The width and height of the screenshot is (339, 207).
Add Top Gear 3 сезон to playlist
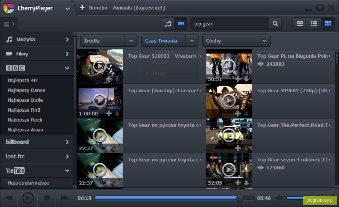coord(109,114)
